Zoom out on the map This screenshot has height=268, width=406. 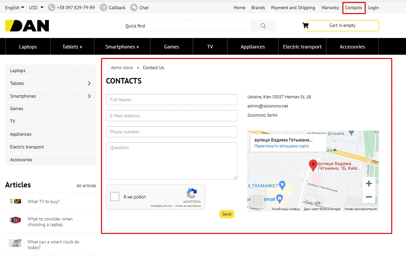pos(369,197)
